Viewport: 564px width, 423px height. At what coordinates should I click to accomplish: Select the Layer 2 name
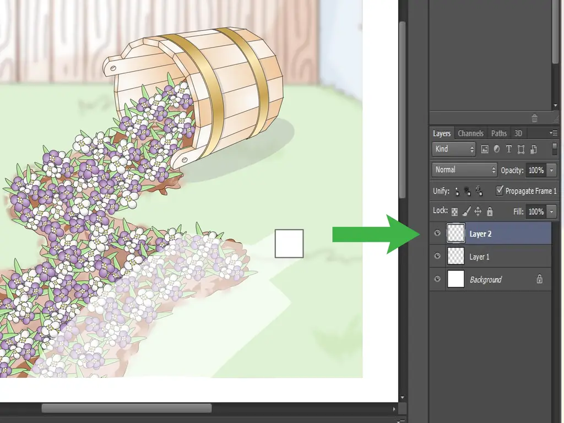480,234
